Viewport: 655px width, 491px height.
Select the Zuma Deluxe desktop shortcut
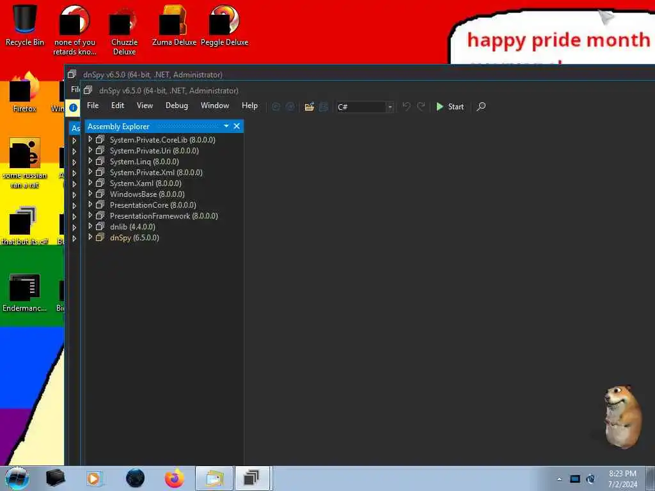tap(174, 26)
